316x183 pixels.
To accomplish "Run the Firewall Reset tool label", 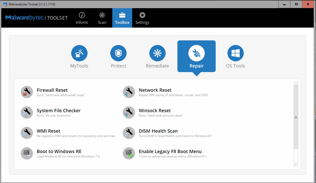I will tap(52, 90).
